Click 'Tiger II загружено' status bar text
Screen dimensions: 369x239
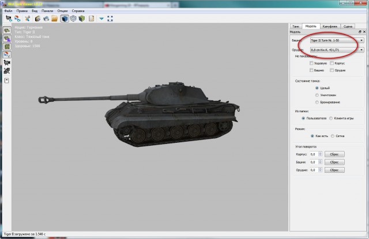point(24,234)
